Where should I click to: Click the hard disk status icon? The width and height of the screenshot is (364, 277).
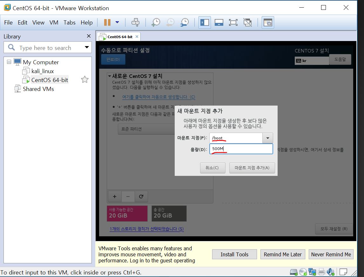click(294, 272)
